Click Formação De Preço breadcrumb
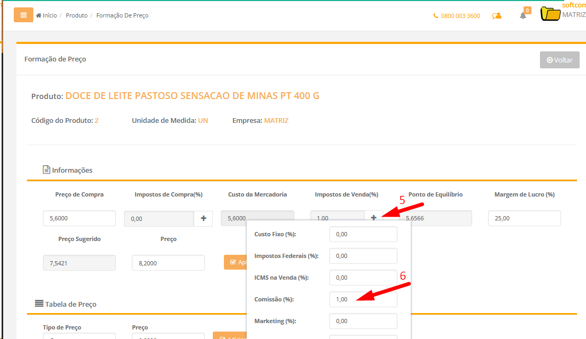 (122, 15)
